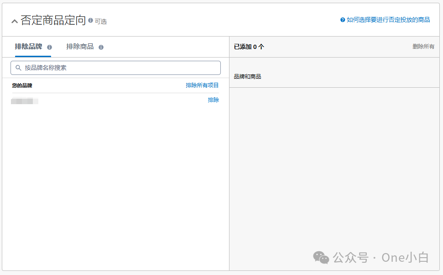Click 排除 beside the blurred brand
Image resolution: width=443 pixels, height=275 pixels.
(x=213, y=100)
